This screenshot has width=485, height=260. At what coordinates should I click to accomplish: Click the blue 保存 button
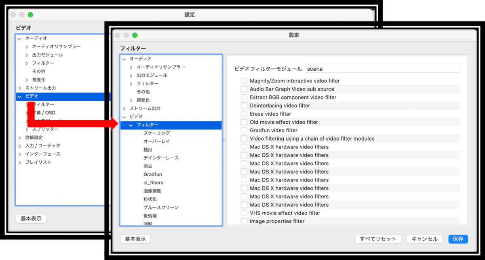[458, 239]
